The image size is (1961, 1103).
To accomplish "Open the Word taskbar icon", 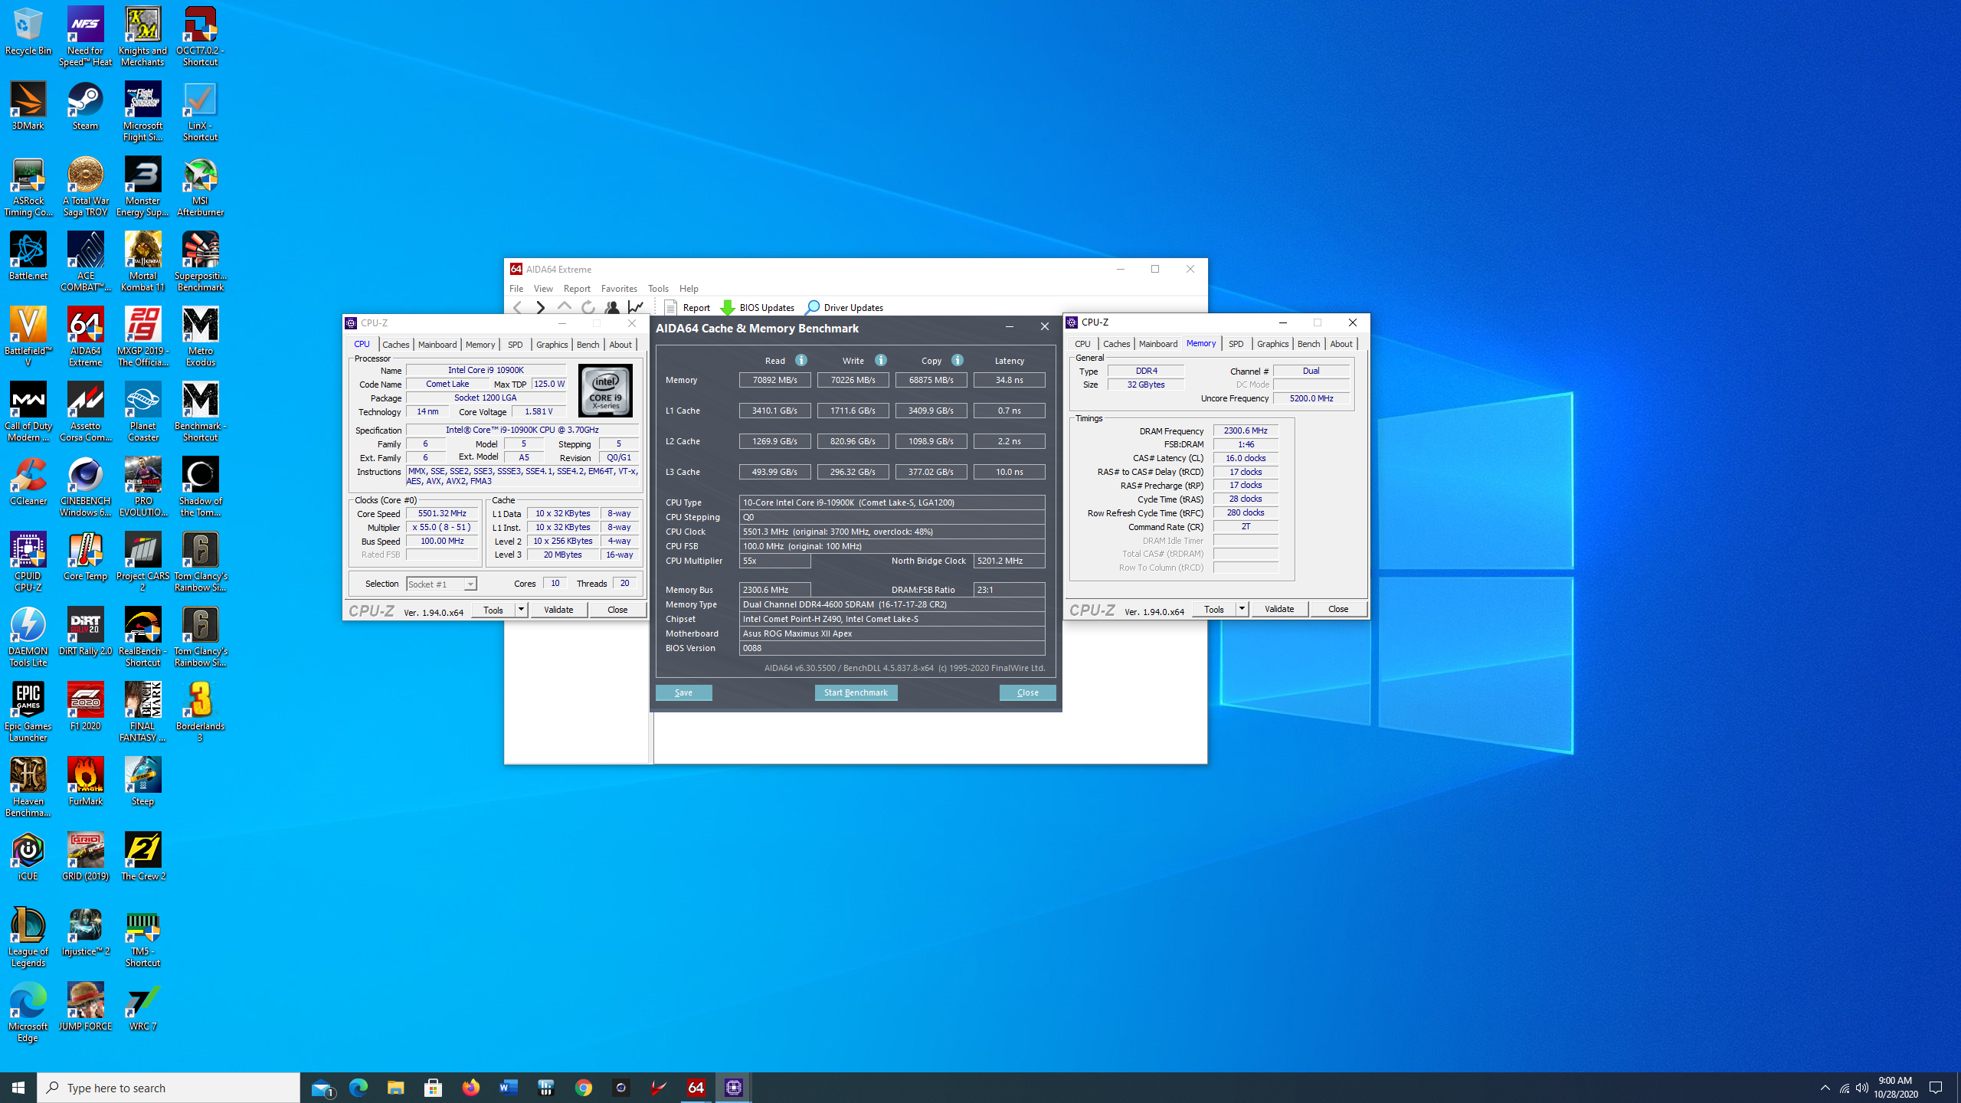I will point(509,1088).
